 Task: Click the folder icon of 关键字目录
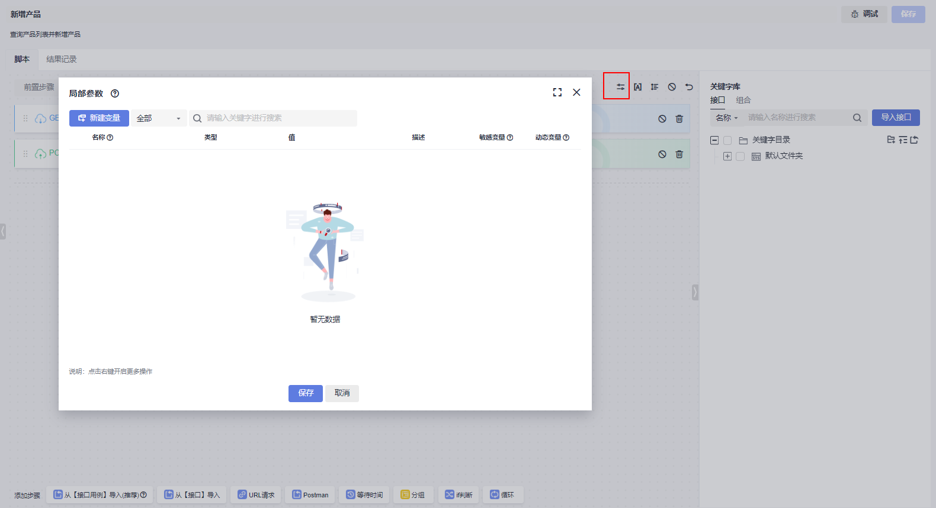click(x=743, y=141)
